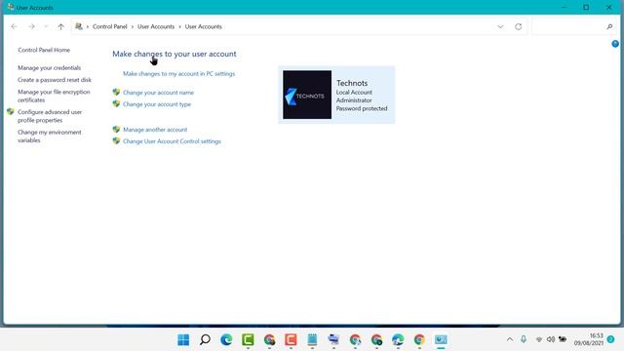Open Configure advanced user profile properties

coord(50,116)
